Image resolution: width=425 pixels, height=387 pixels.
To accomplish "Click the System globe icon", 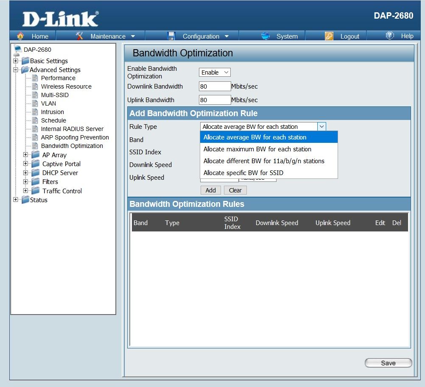I will tap(266, 36).
